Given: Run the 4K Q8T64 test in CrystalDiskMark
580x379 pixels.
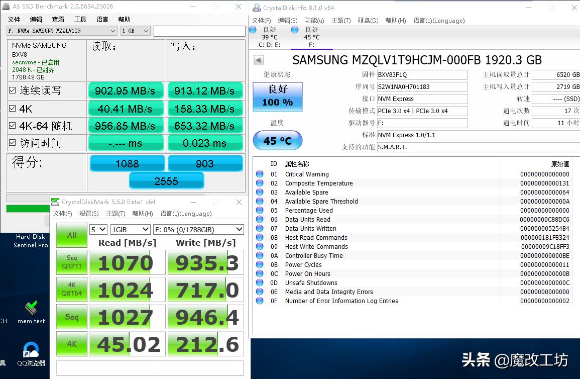Looking at the screenshot, I should point(71,289).
